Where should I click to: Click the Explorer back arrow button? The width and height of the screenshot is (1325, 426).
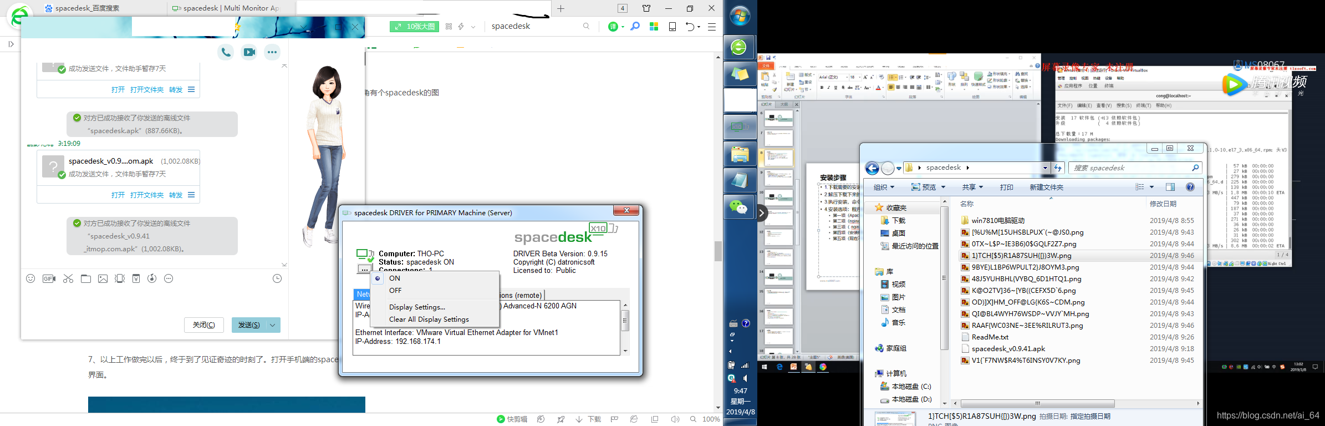coord(872,168)
